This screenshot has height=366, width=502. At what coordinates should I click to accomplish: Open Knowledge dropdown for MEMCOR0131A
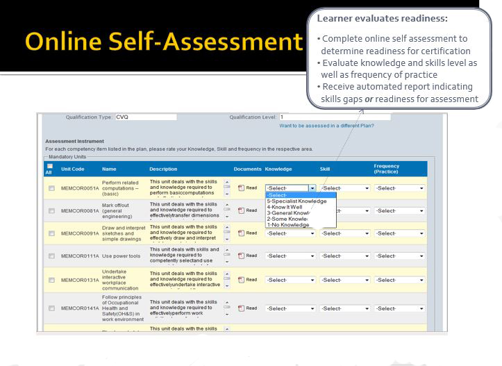pos(291,280)
